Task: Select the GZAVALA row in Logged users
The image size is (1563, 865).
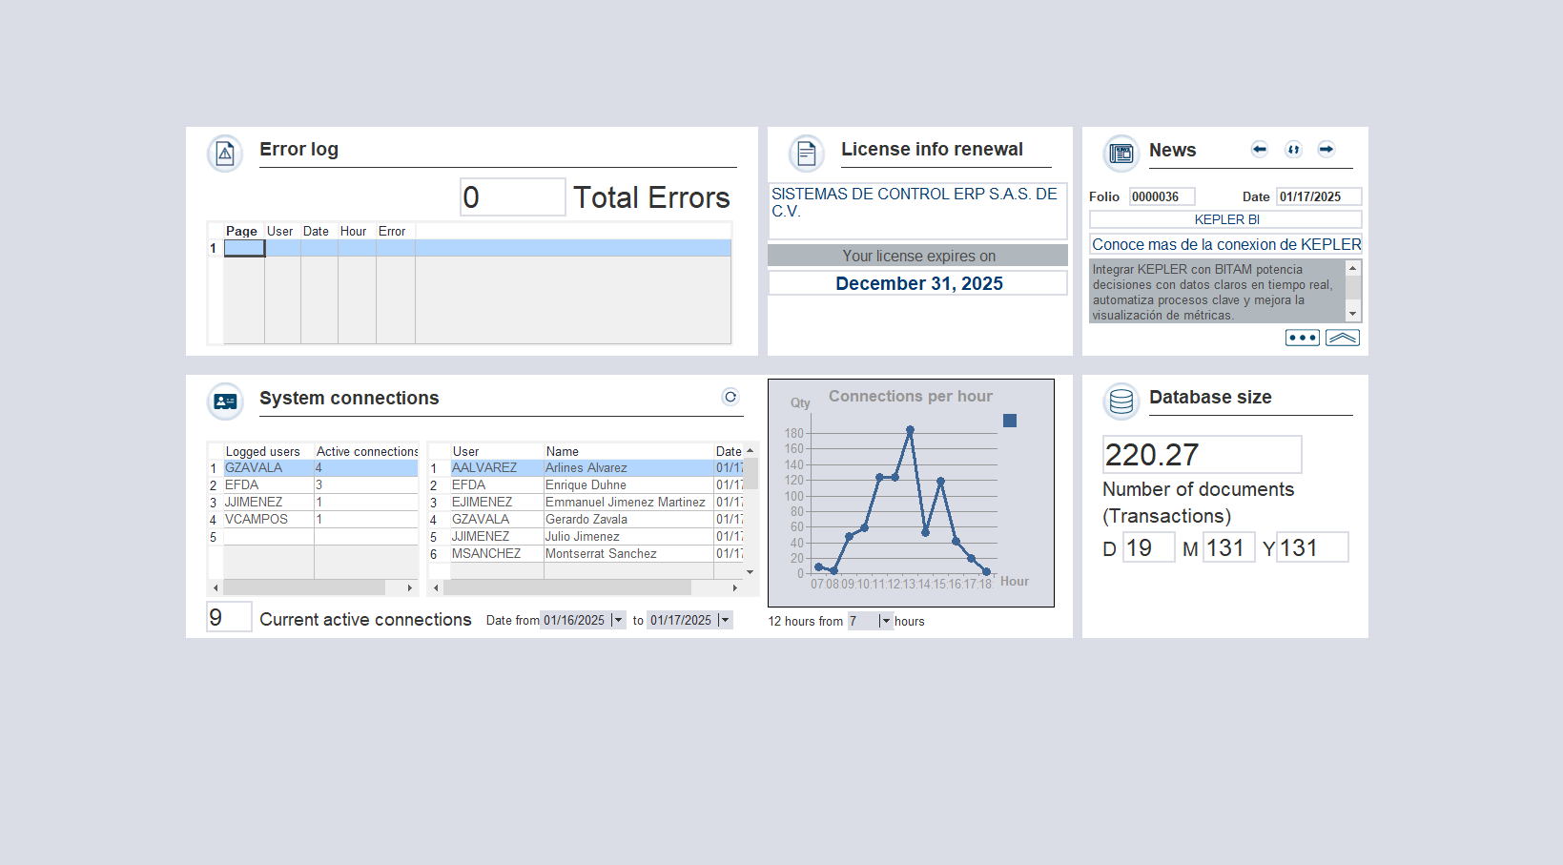Action: 253,467
